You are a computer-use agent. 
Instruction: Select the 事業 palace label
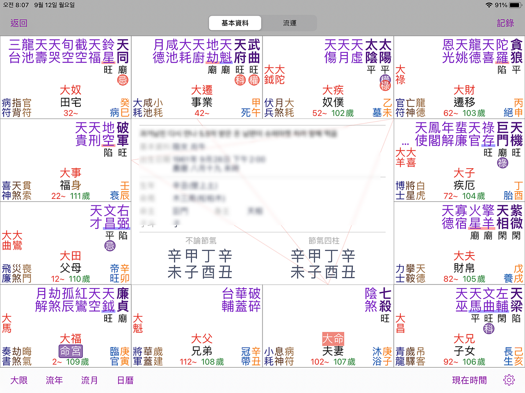coord(202,102)
